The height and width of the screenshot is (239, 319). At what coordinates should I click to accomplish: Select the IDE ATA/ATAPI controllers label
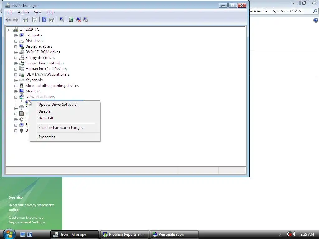tap(47, 74)
